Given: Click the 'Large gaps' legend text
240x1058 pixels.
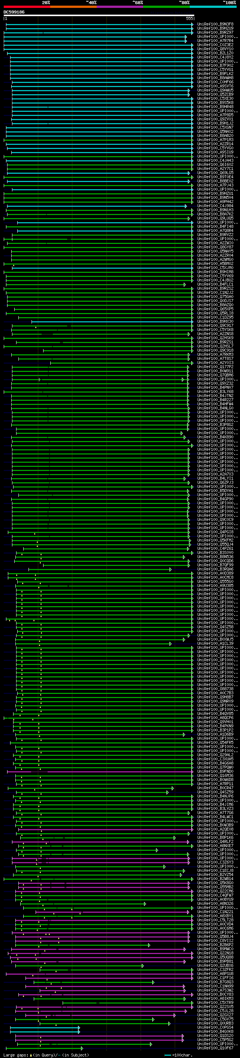Looking at the screenshot, I should (x=16, y=1055).
